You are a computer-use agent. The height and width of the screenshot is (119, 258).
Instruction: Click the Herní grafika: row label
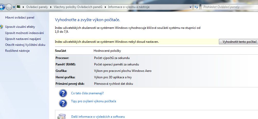pos(65,77)
